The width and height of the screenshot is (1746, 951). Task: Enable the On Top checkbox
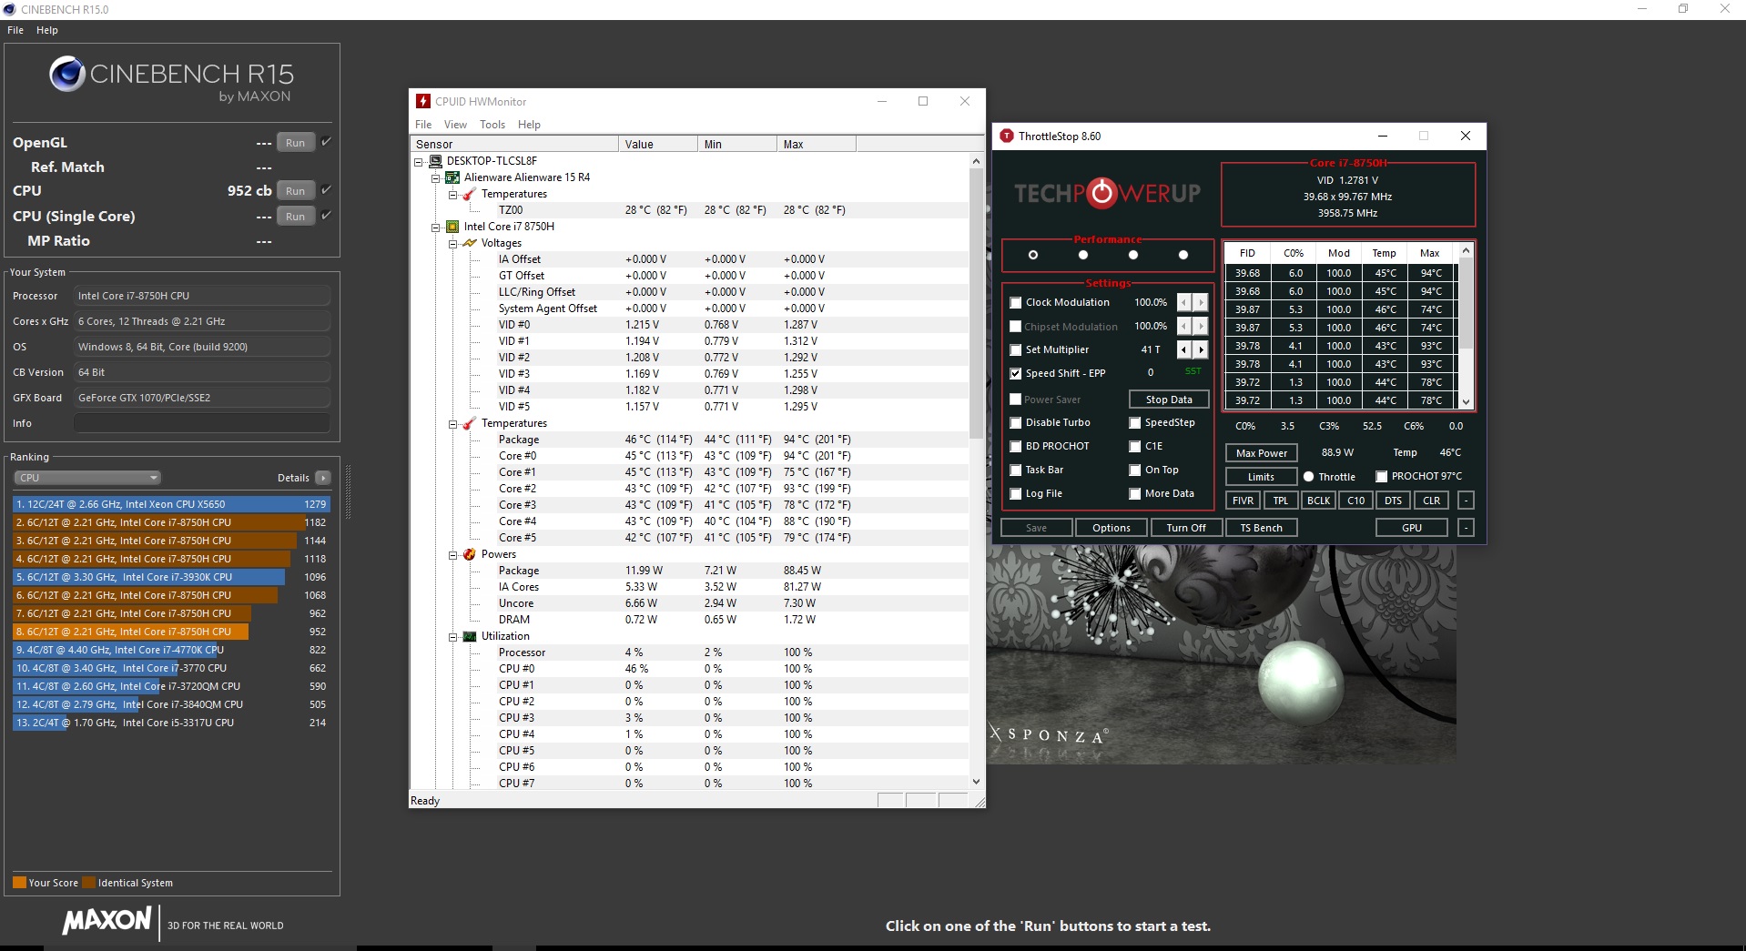pos(1135,470)
